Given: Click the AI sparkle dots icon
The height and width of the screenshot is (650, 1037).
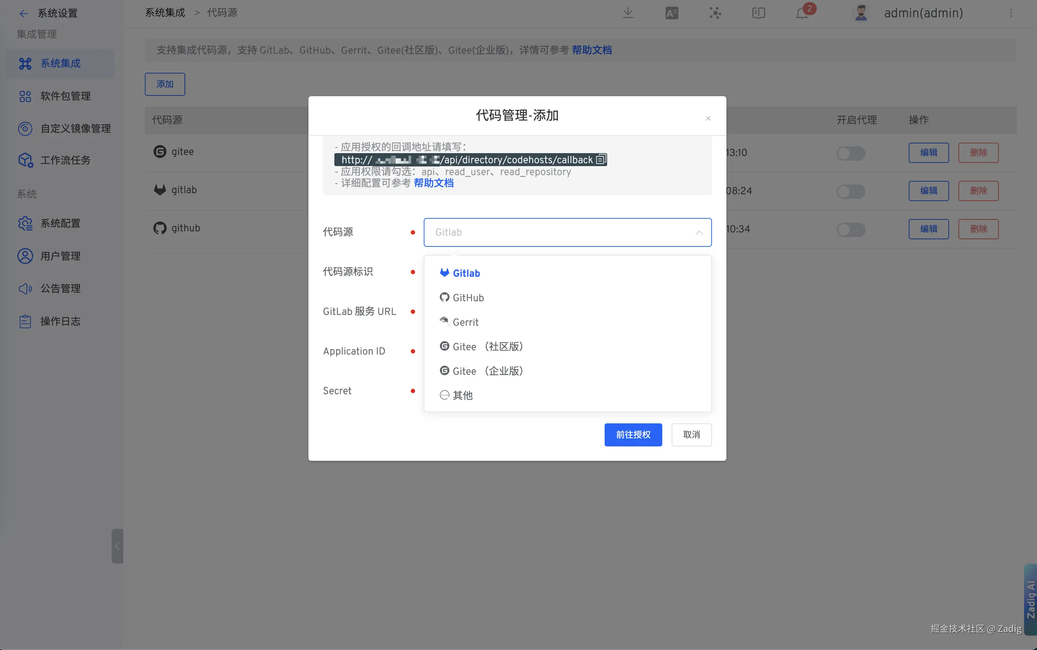Looking at the screenshot, I should [715, 13].
